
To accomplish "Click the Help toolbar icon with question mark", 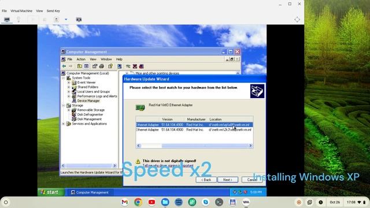I will 110,66.
